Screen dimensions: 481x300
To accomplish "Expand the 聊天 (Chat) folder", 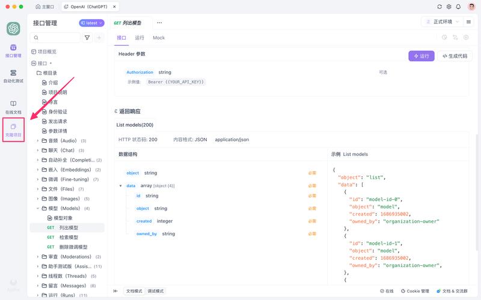I will point(37,150).
